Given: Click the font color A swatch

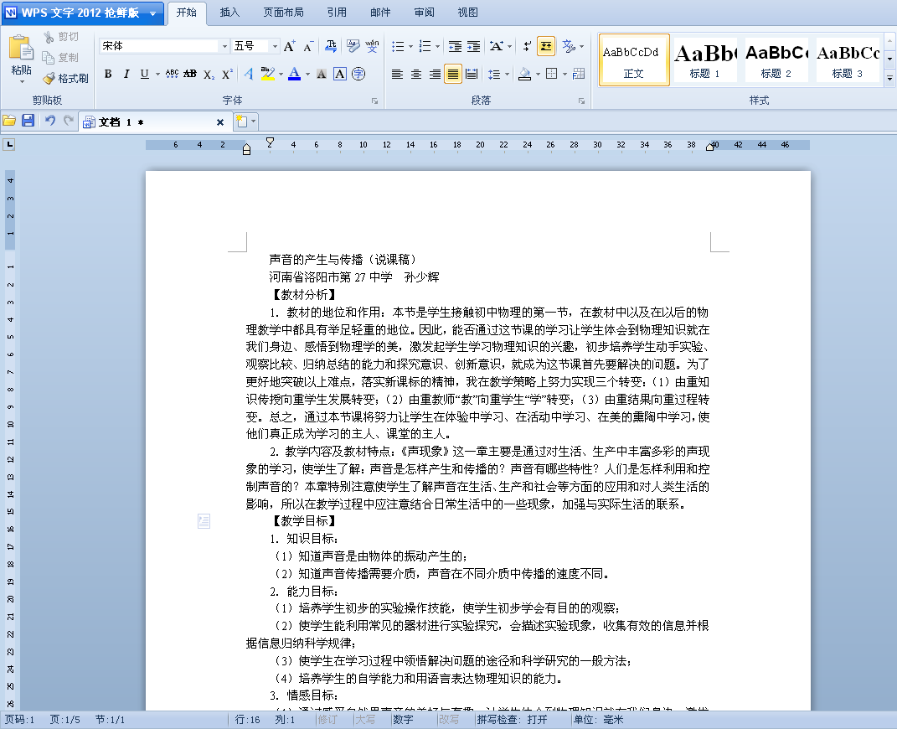Looking at the screenshot, I should coord(294,75).
